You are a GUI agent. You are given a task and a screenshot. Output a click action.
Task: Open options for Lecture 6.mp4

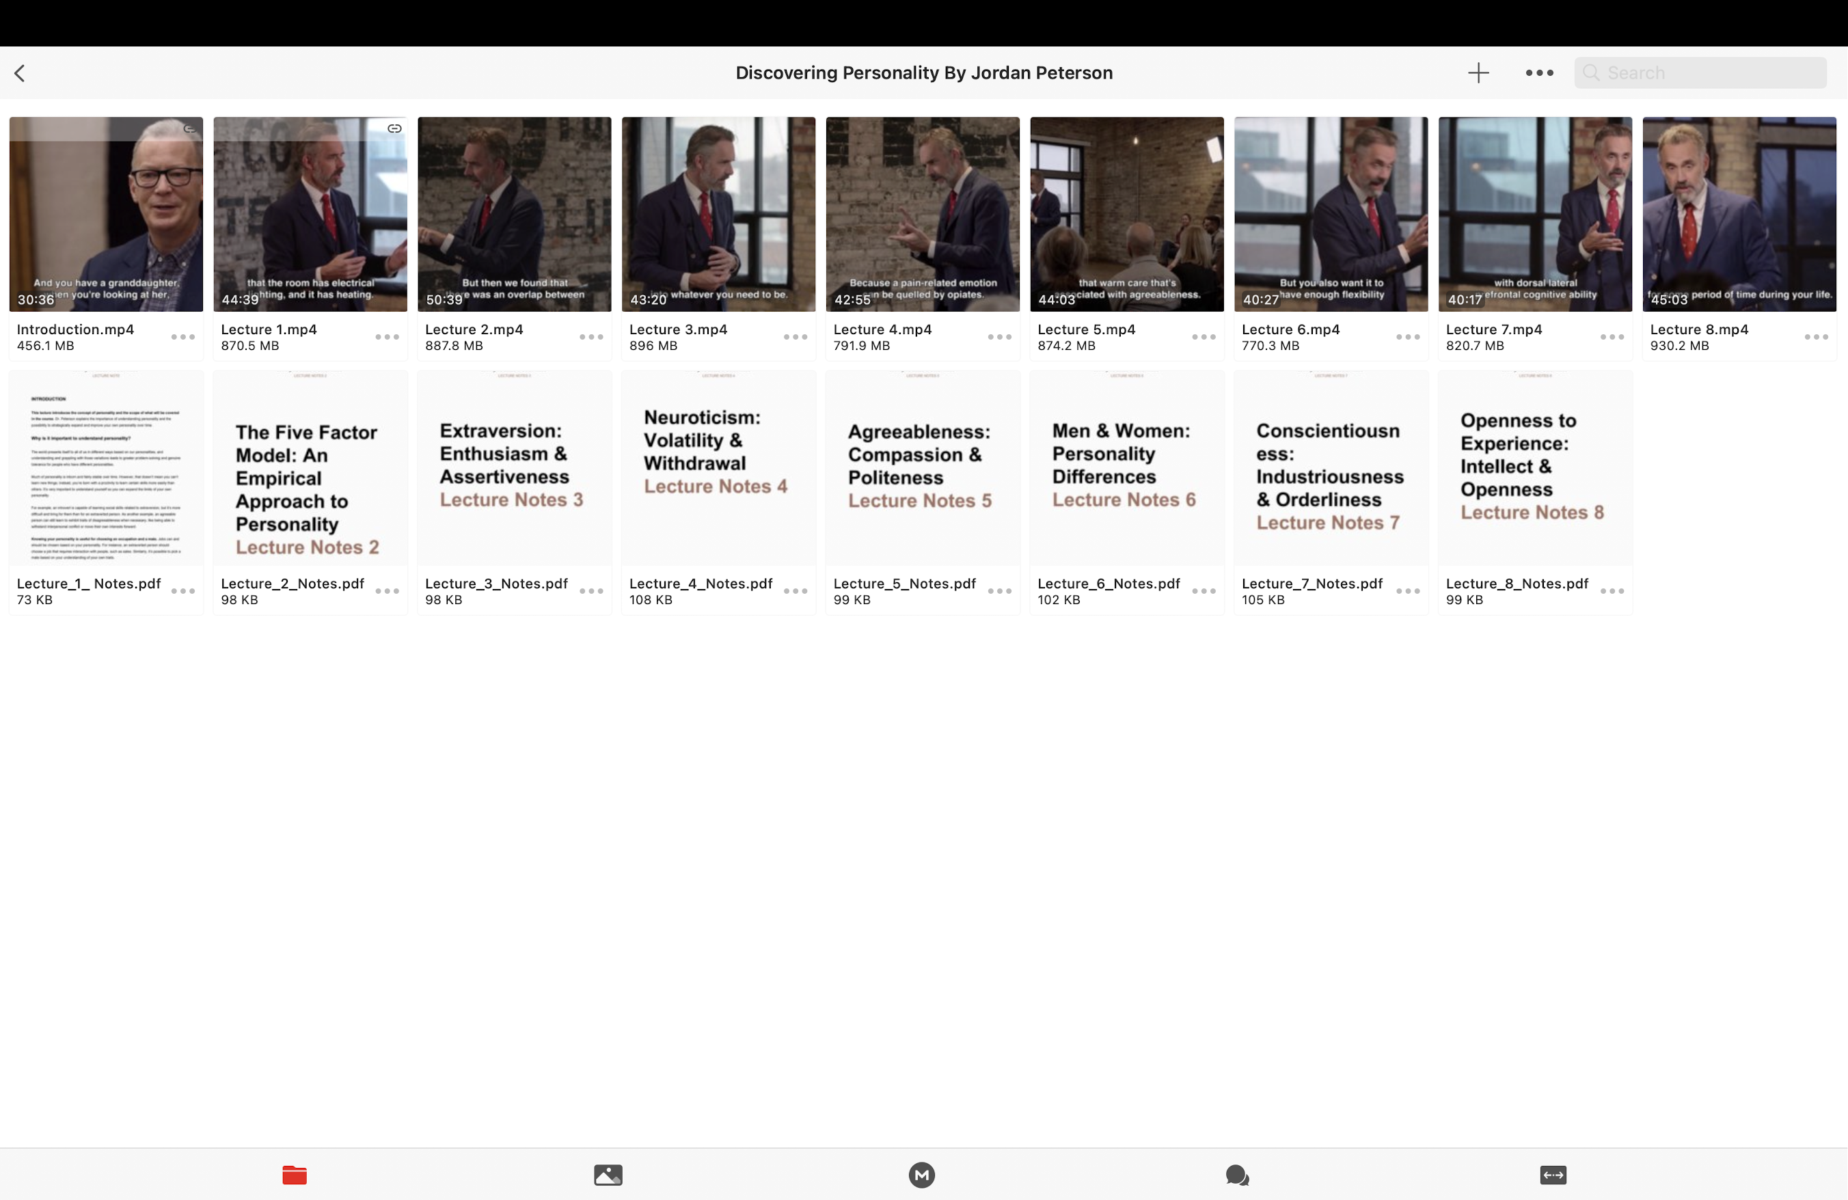click(1409, 337)
